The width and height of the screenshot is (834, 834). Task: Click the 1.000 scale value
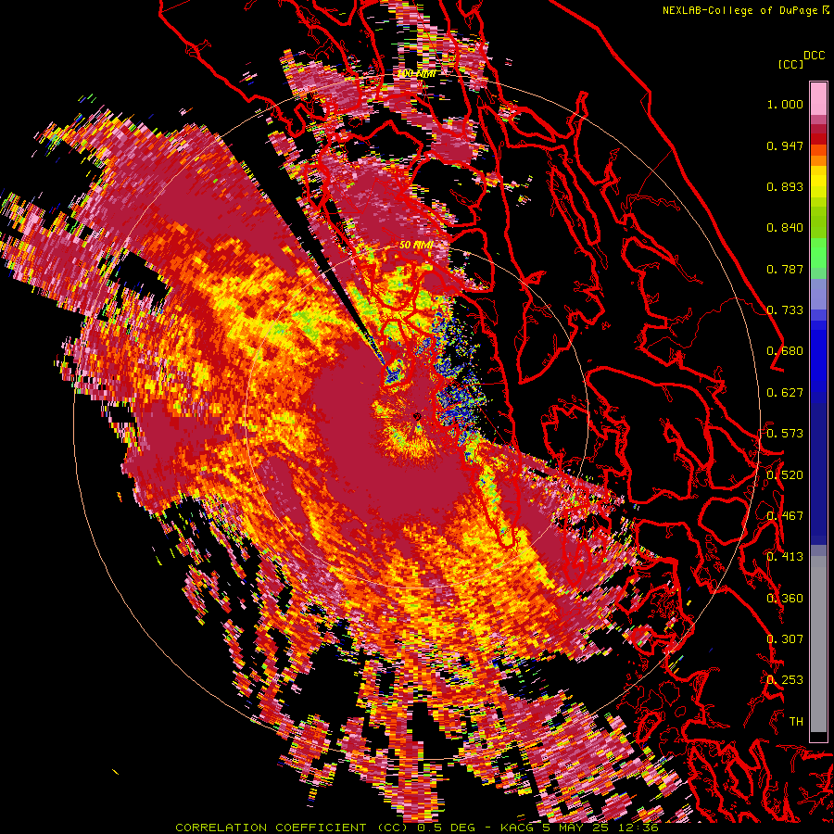point(785,104)
